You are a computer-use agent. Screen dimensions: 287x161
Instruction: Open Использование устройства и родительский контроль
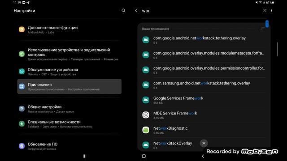(70, 54)
